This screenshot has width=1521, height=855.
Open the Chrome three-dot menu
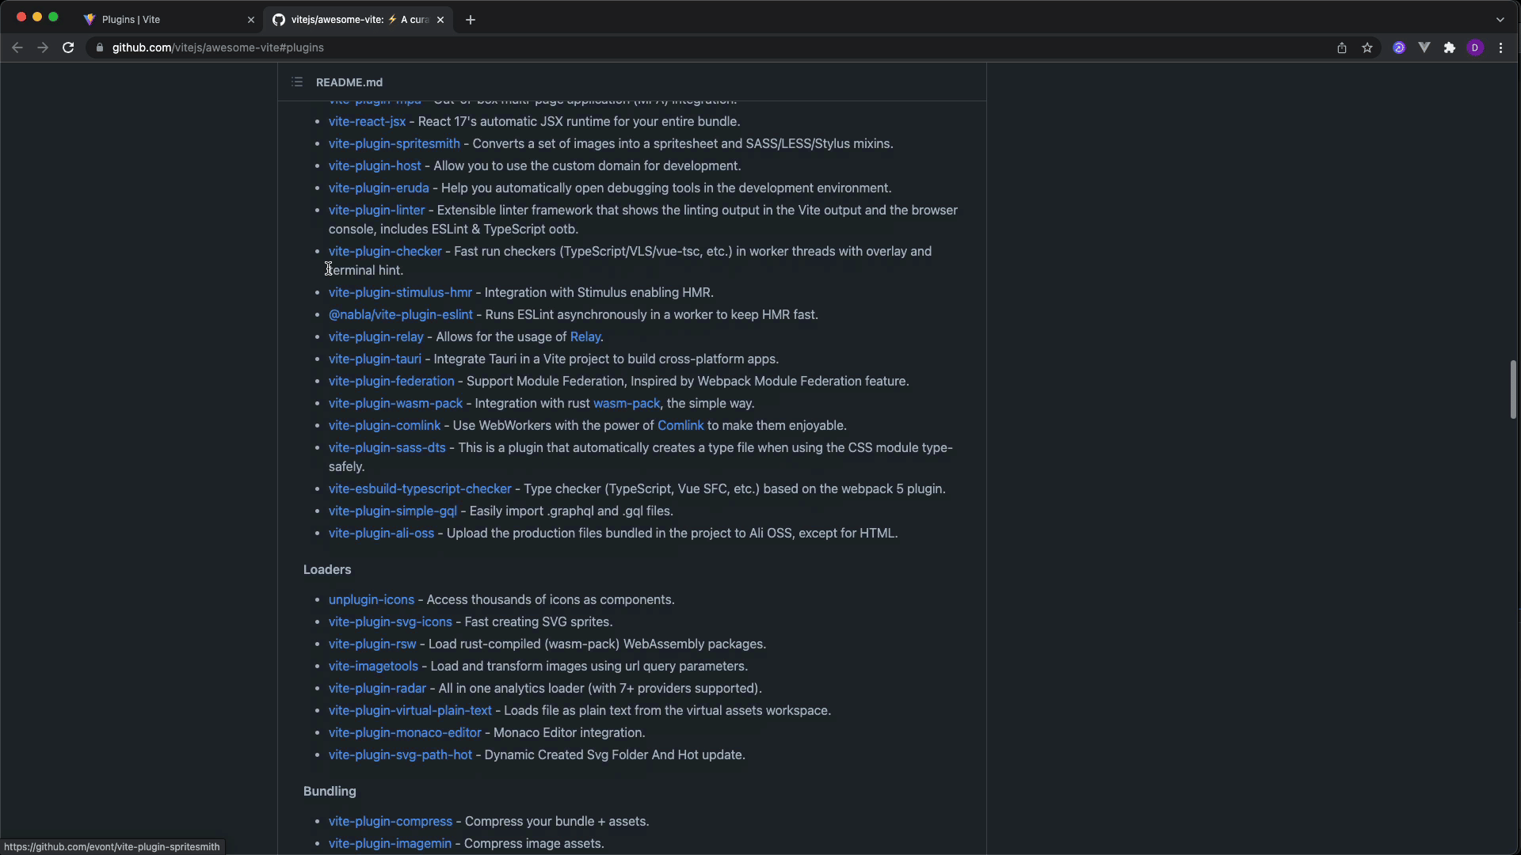tap(1501, 47)
